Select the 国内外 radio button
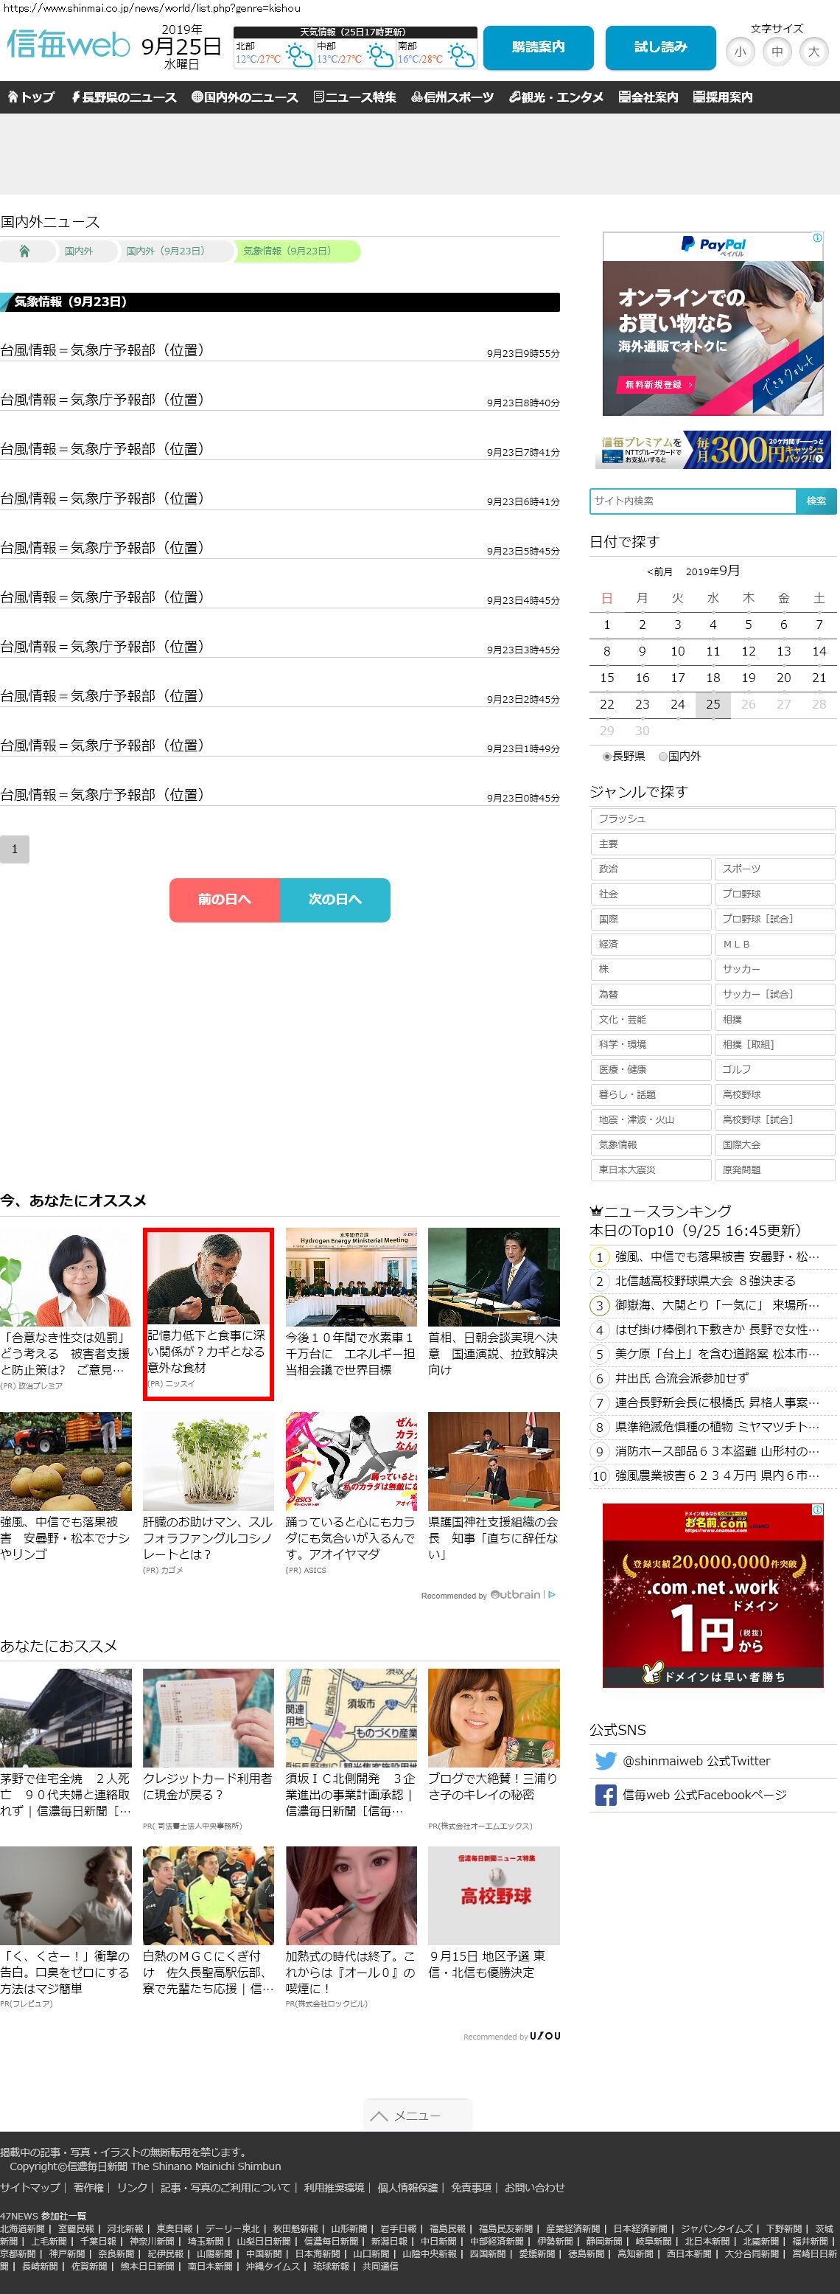Image resolution: width=840 pixels, height=2294 pixels. click(662, 756)
